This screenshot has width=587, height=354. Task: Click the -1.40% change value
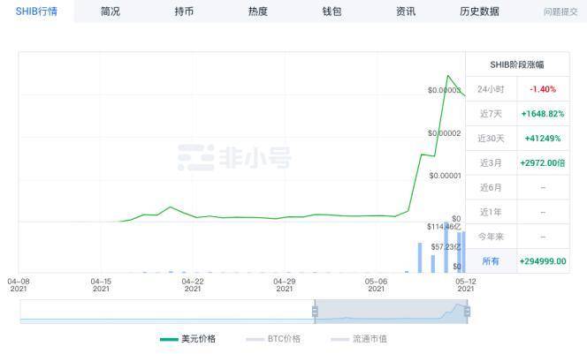(x=543, y=89)
